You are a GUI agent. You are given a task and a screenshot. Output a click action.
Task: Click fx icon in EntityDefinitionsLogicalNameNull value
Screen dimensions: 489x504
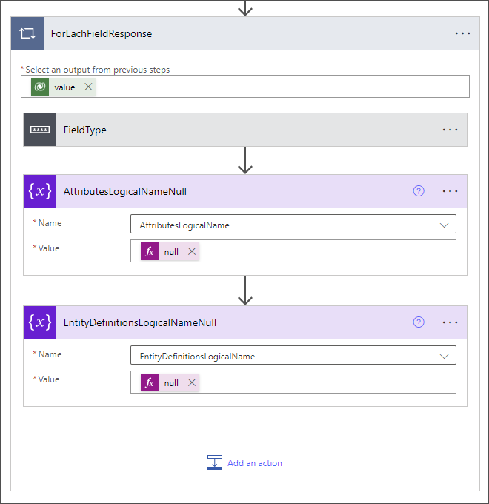(x=150, y=382)
